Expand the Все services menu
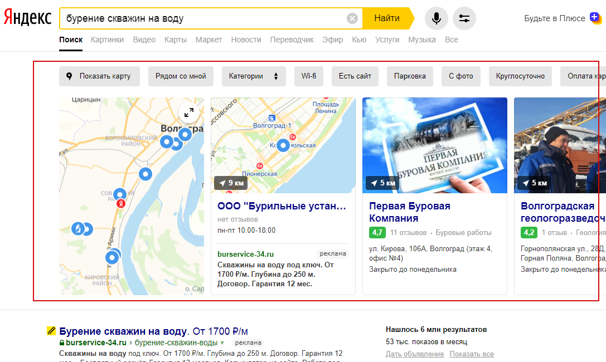Viewport: 606px width, 362px height. (x=452, y=40)
